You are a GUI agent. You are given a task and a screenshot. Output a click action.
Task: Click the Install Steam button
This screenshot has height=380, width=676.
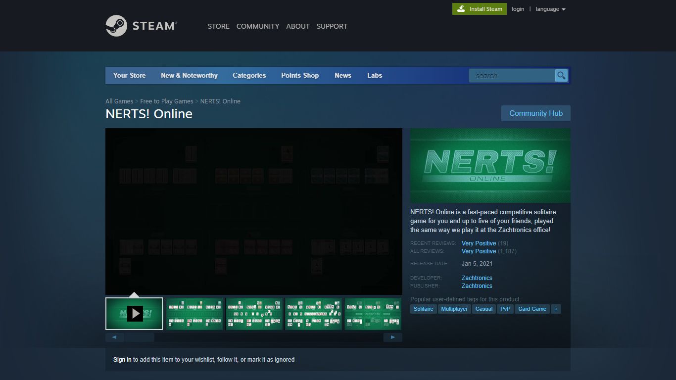[x=480, y=9]
